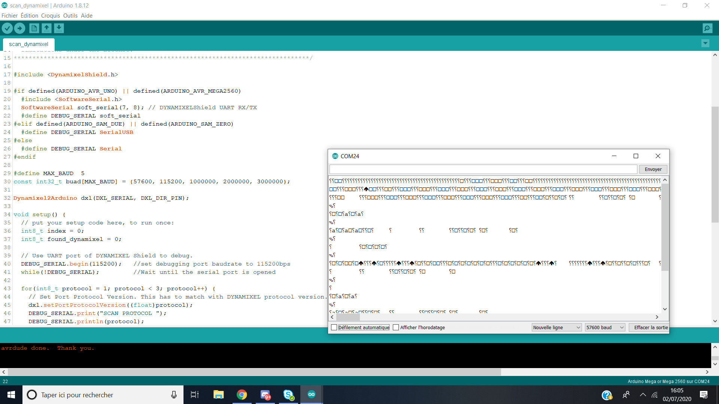
Task: Click the Envoyer button in COM24 window
Action: [653, 169]
